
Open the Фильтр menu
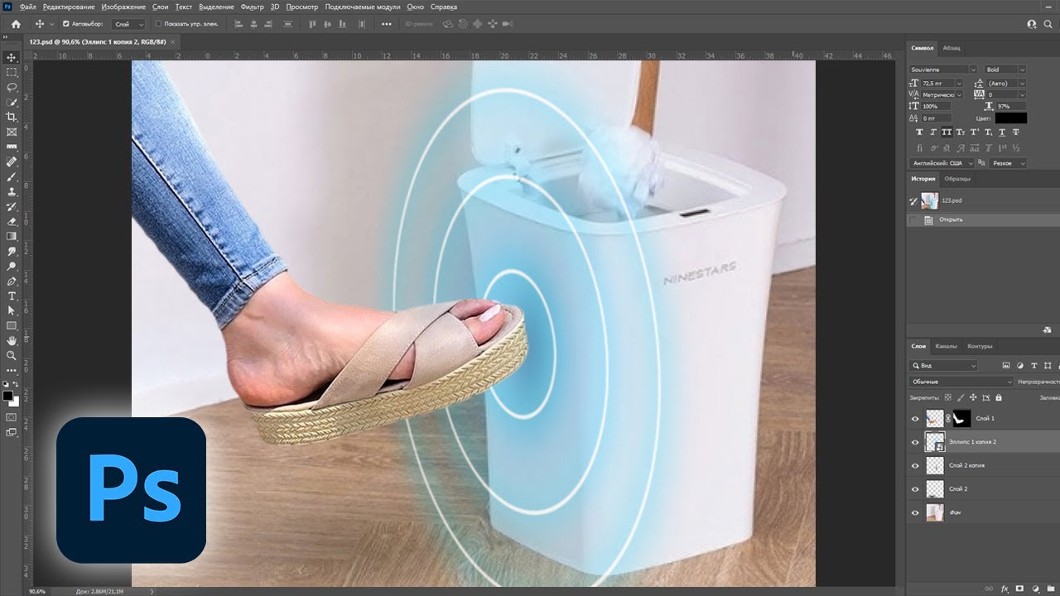pos(252,7)
